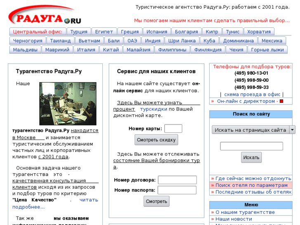The image size is (300, 225).
Task: Click the Радуга.ru logo
Action: 45,17
